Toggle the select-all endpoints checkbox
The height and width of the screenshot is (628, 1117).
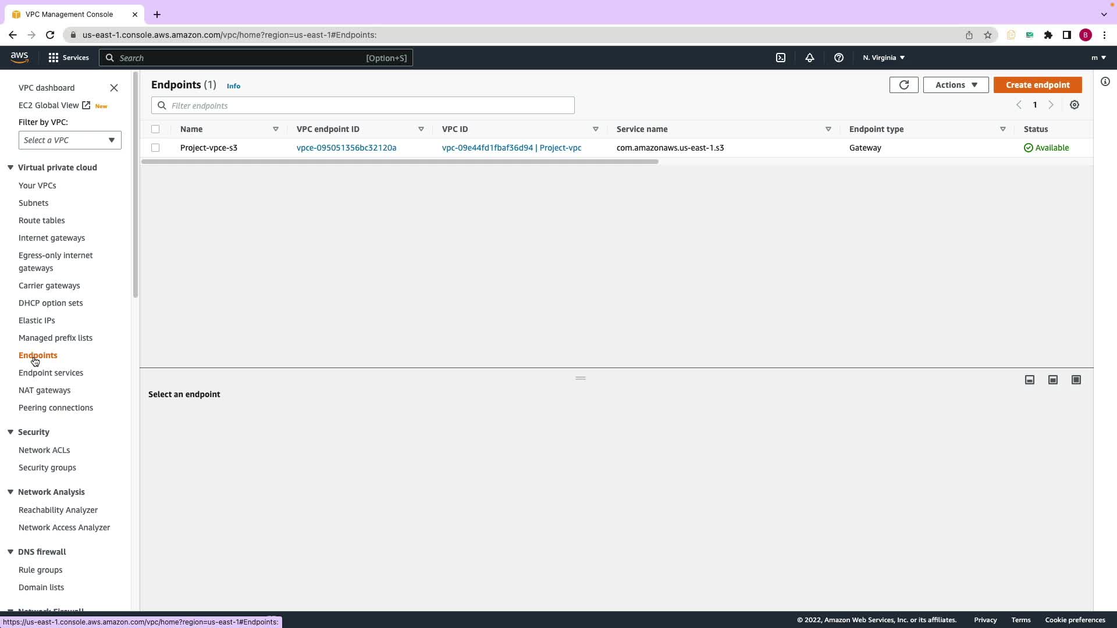pos(155,129)
